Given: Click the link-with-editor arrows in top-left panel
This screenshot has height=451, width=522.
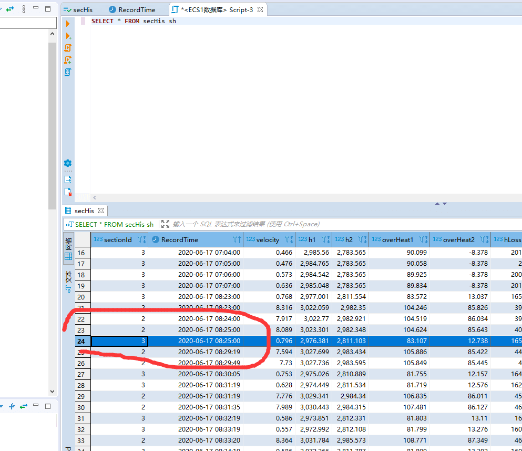Looking at the screenshot, I should [x=10, y=9].
